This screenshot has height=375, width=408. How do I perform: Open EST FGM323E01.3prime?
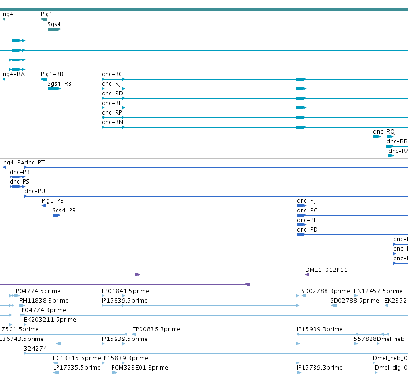tap(140, 368)
